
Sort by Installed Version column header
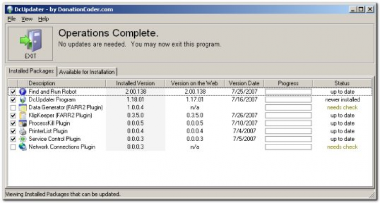pyautogui.click(x=135, y=84)
